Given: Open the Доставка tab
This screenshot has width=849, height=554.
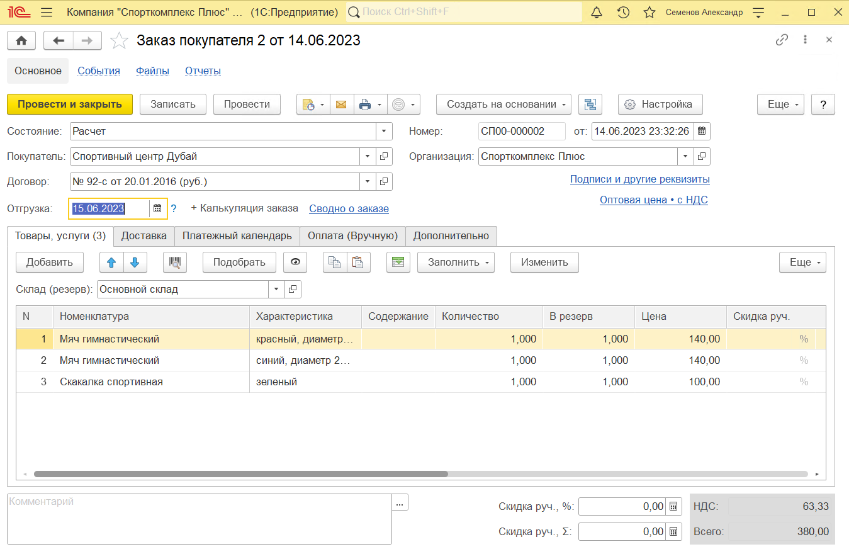Looking at the screenshot, I should click(x=144, y=236).
